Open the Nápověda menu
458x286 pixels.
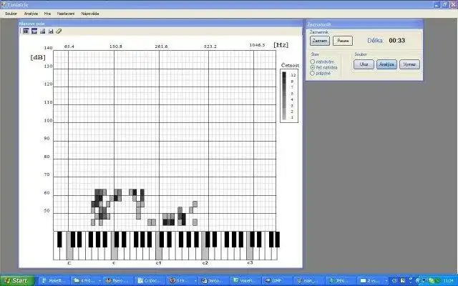90,14
